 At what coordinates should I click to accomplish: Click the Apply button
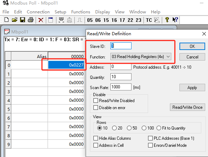pos(192,88)
